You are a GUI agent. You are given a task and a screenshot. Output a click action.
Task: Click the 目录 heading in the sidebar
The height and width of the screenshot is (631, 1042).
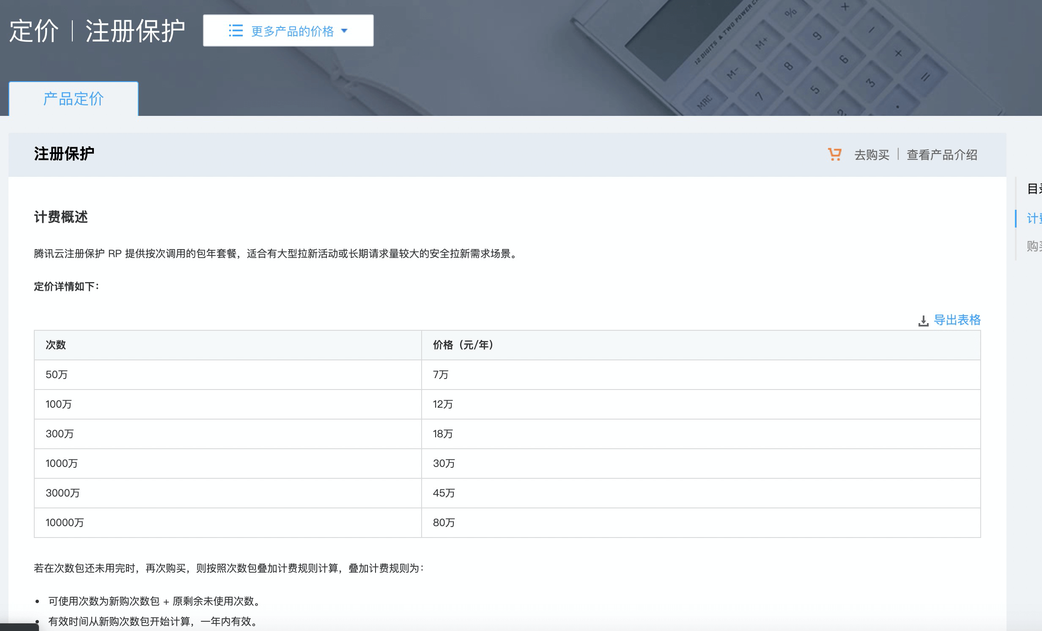click(1034, 189)
